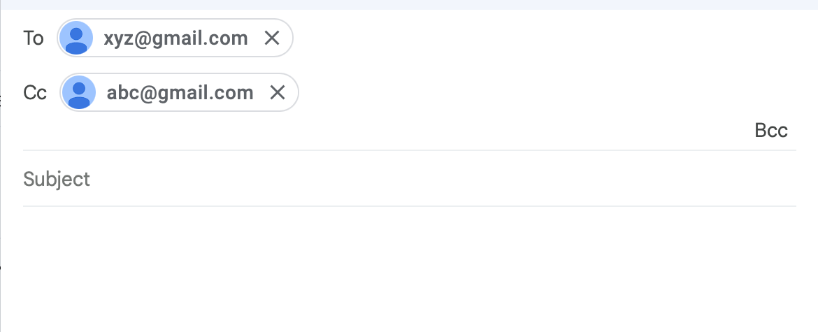Show the Bcc recipients field
Viewport: 818px width, 332px height.
pos(771,131)
